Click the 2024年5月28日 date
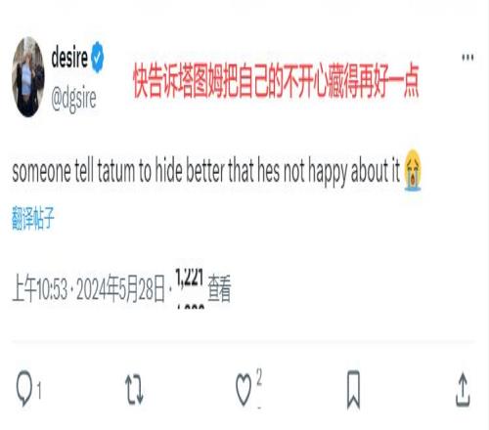This screenshot has height=430, width=489. pos(120,288)
